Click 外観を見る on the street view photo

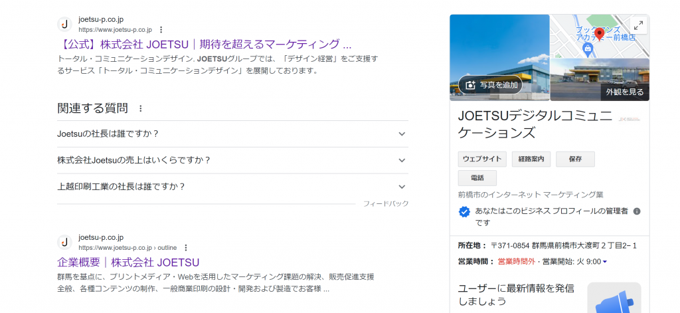point(625,92)
